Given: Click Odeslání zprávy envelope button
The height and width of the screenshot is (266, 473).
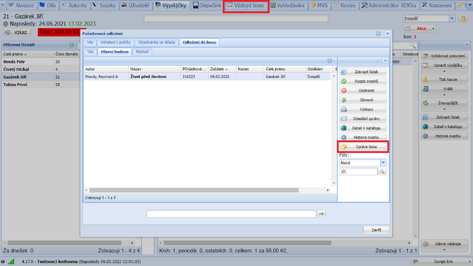Looking at the screenshot, I should click(363, 119).
